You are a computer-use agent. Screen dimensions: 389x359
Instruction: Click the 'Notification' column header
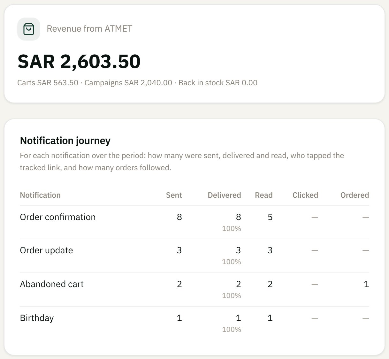click(x=40, y=195)
